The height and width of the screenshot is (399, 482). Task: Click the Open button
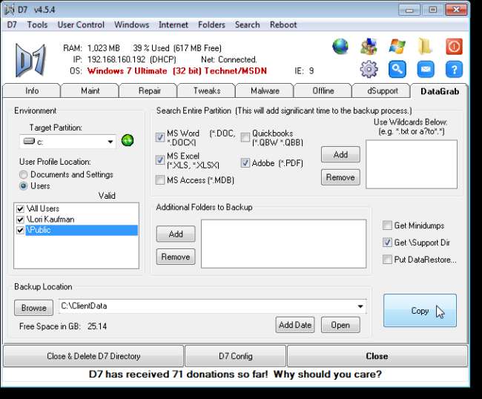pyautogui.click(x=340, y=325)
